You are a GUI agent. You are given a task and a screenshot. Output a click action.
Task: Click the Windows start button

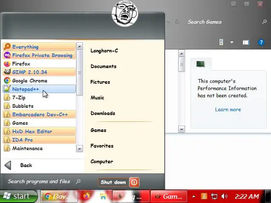19,196
